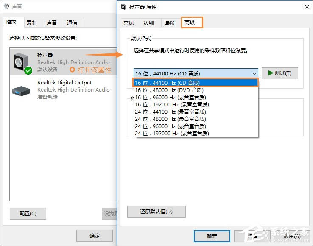Collapse the default format combo box arrow
The image size is (313, 246).
pos(254,73)
